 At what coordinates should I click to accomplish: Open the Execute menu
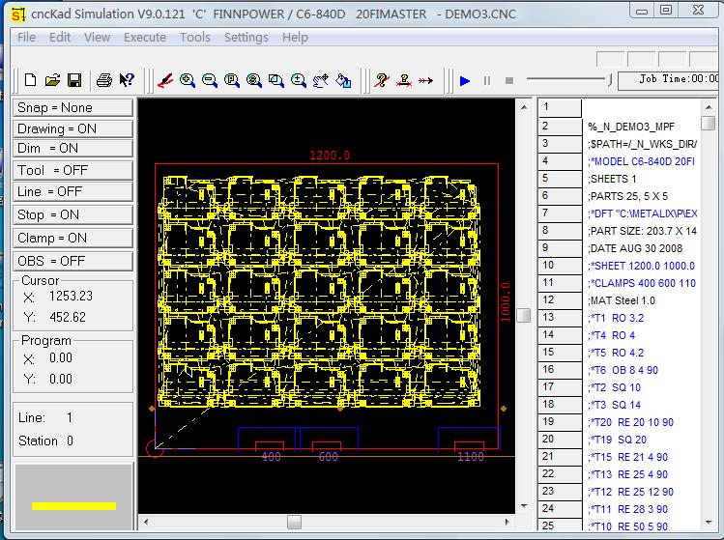pyautogui.click(x=145, y=38)
